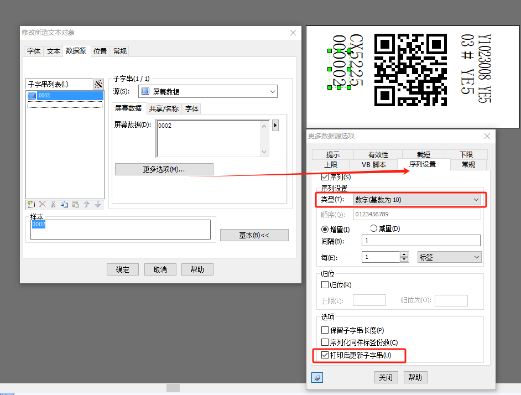Close the 修改所选文本对象 dialog with X
521x395 pixels.
(x=293, y=33)
